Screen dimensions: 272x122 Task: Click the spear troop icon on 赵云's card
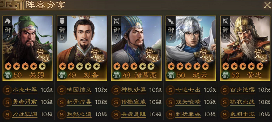pos(171,21)
